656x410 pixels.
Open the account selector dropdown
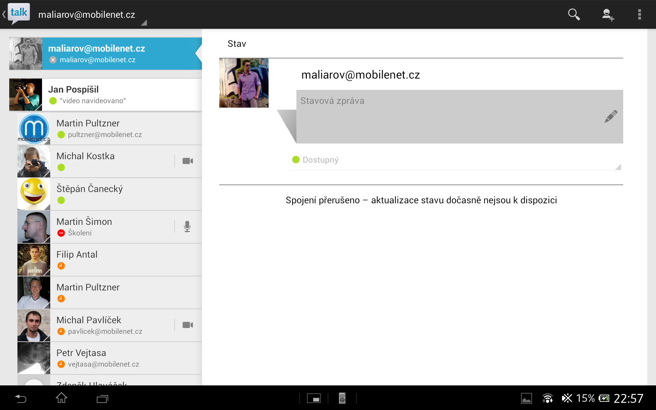(145, 22)
